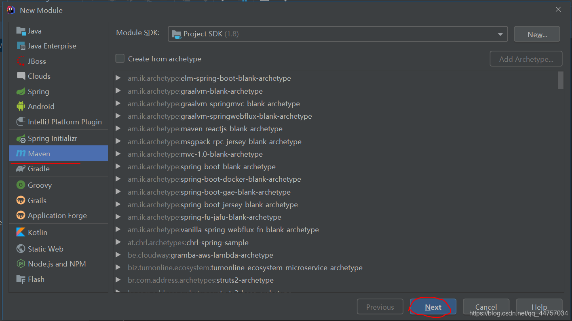Click the Cancel button
This screenshot has height=321, width=572.
[x=486, y=307]
